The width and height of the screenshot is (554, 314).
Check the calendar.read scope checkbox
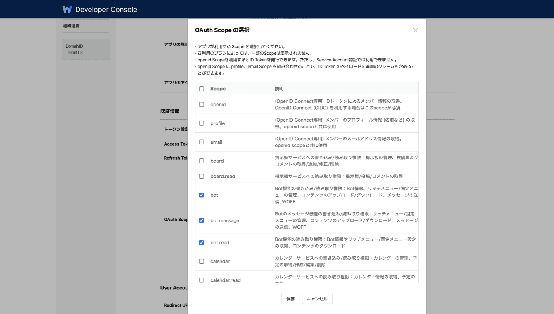[x=202, y=280]
